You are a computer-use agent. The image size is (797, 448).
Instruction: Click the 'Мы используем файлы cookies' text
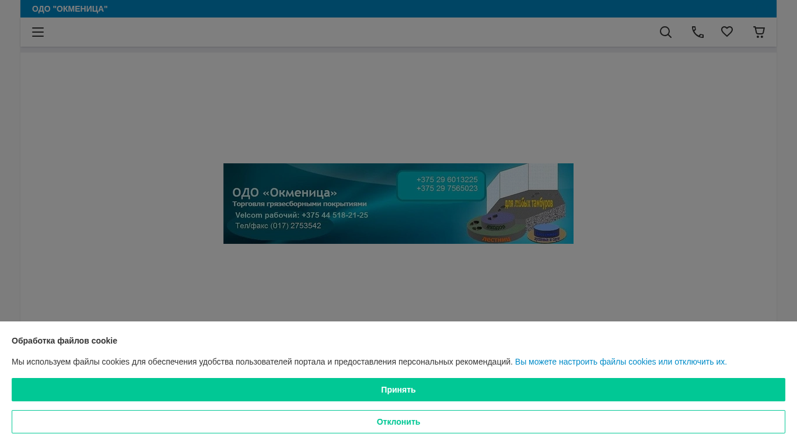(262, 362)
